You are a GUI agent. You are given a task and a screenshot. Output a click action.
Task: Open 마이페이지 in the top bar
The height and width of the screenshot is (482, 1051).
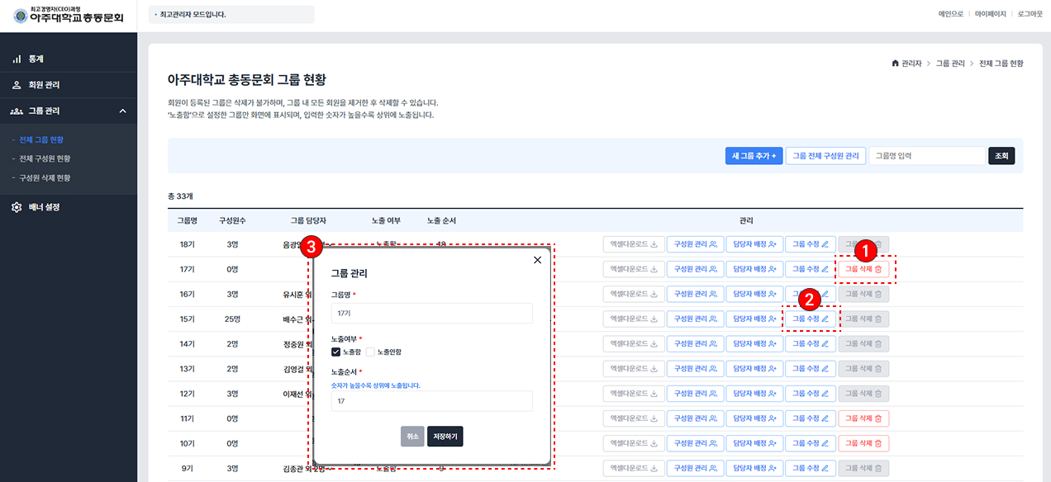click(991, 14)
